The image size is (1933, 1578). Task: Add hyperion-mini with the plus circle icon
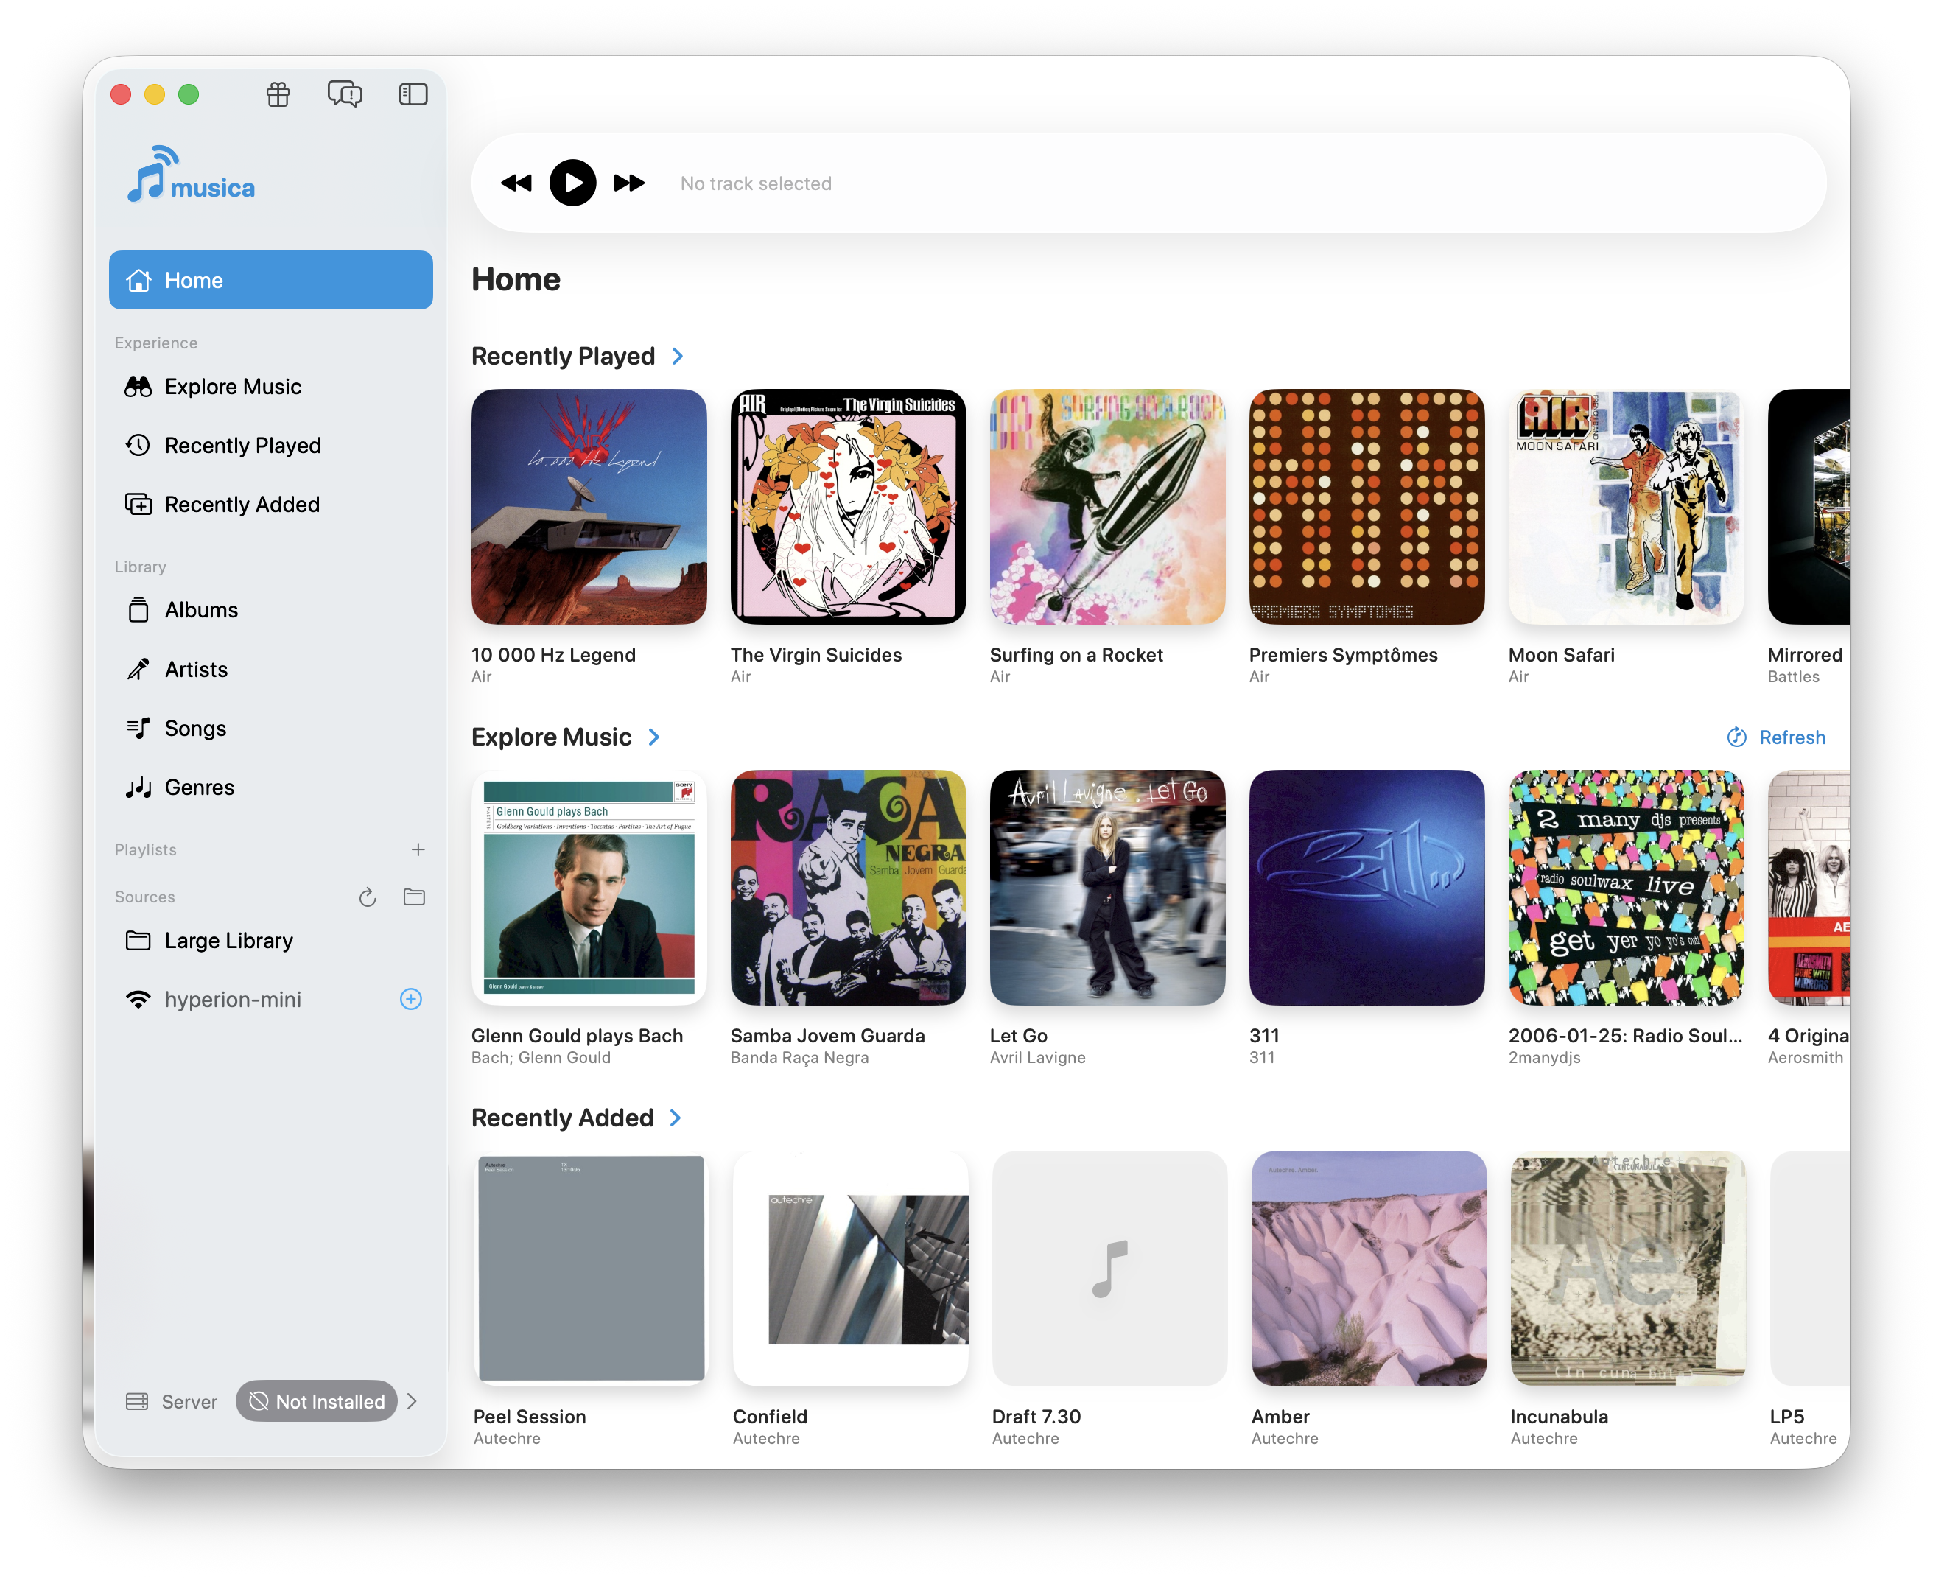[x=411, y=1000]
